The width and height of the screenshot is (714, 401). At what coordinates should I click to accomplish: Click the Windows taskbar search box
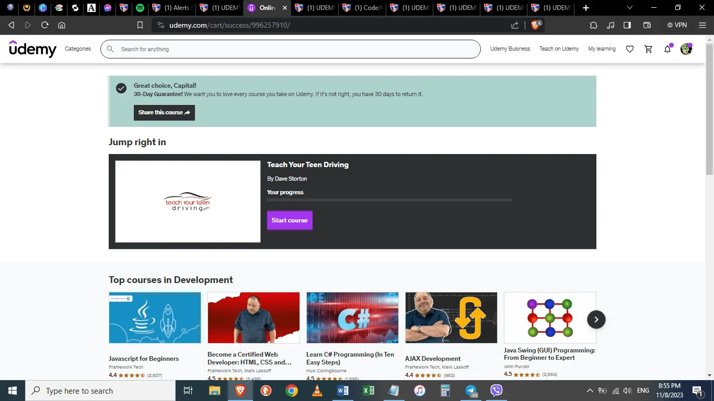[100, 391]
